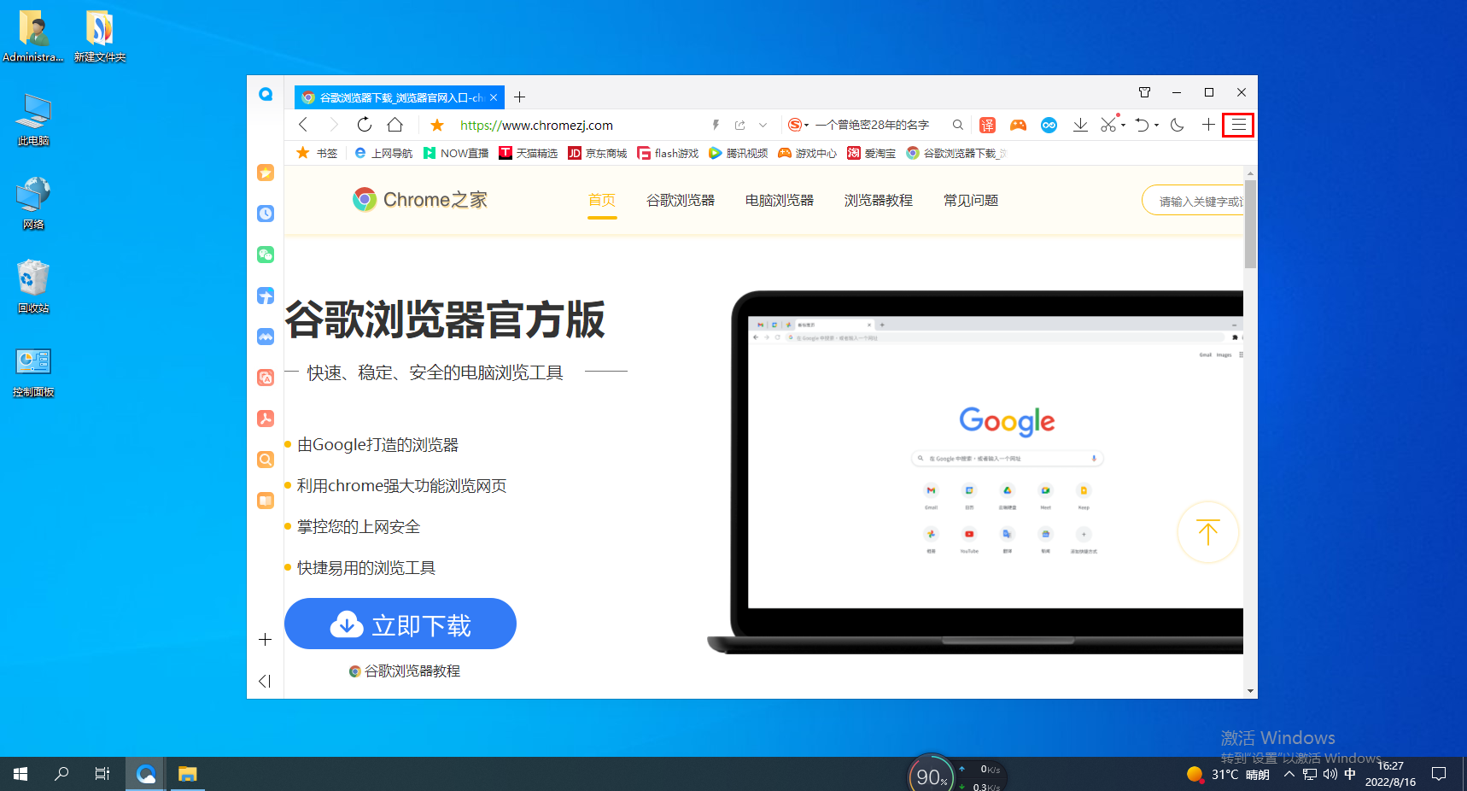Click the magnifier search icon
Viewport: 1467px width, 791px height.
pos(958,126)
